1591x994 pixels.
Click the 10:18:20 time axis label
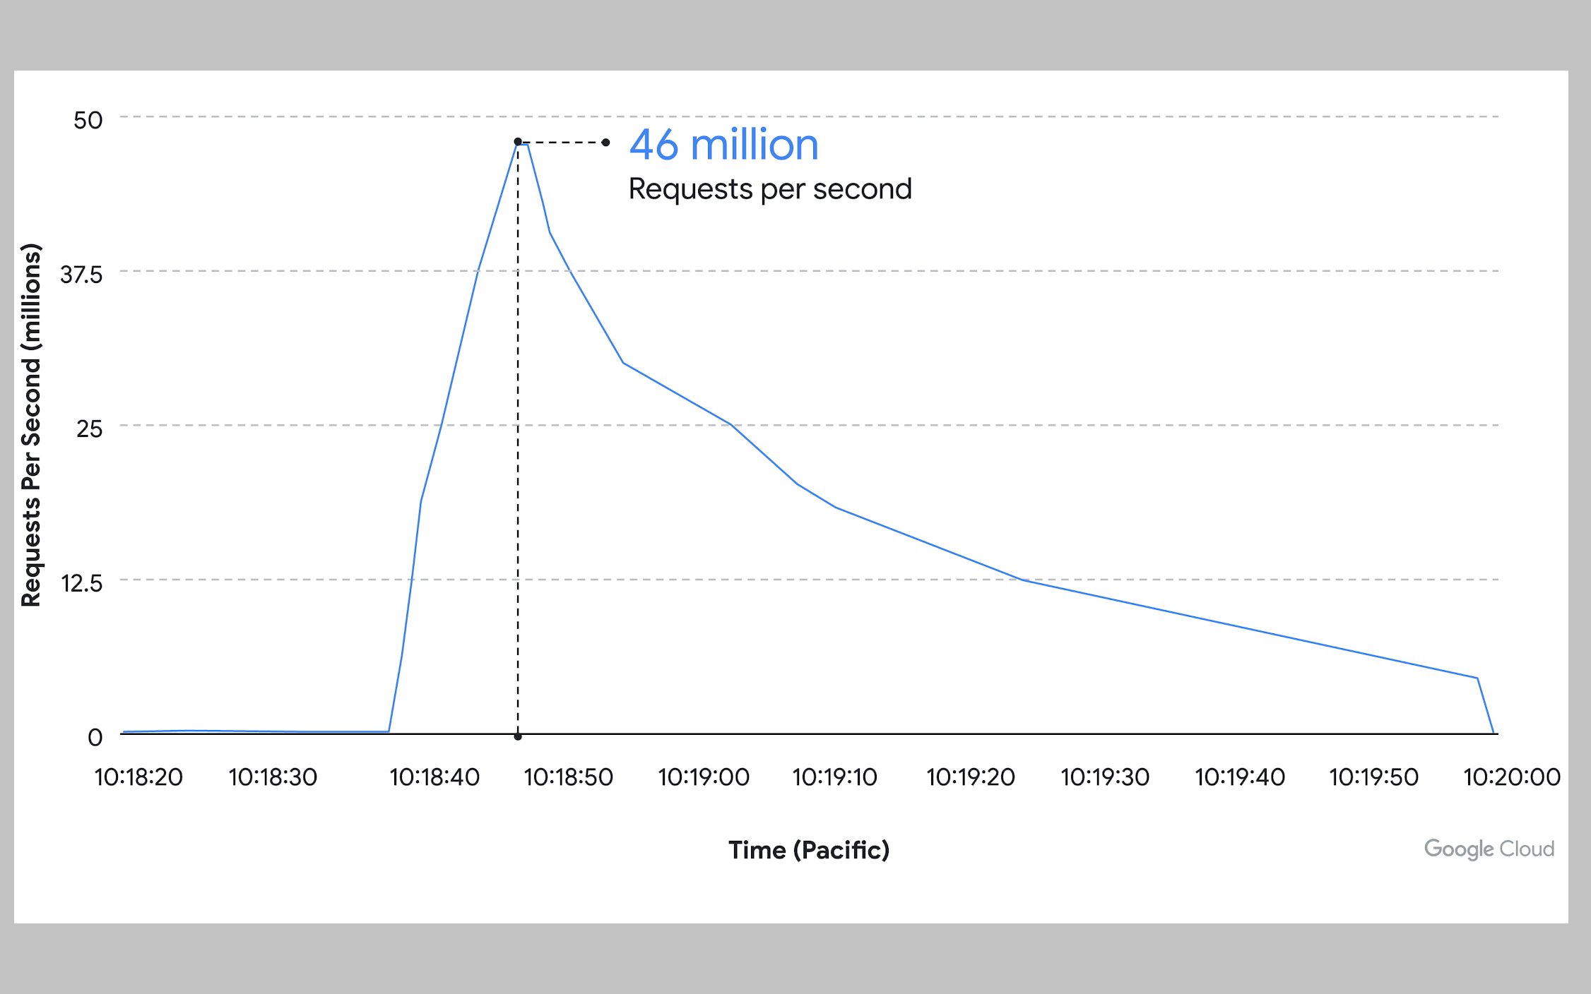click(x=138, y=777)
